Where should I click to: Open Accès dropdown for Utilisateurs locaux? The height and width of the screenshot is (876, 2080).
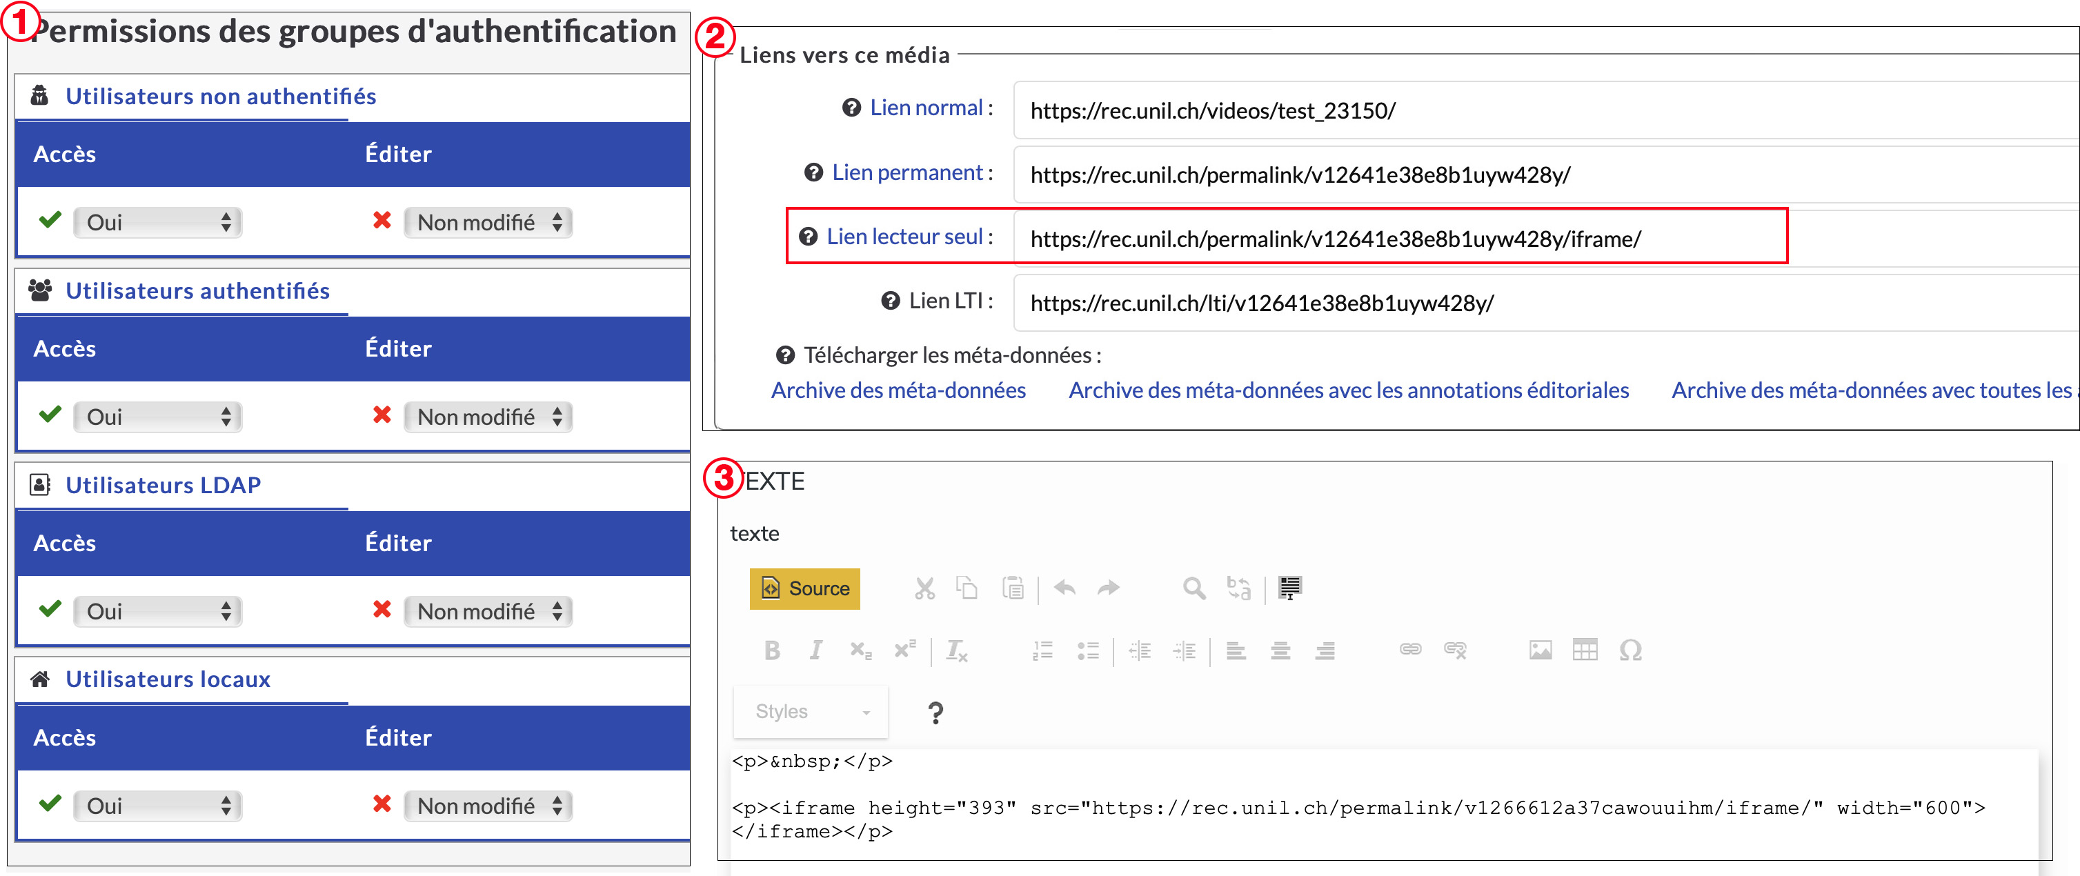pyautogui.click(x=157, y=806)
